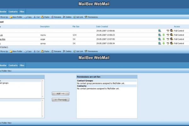Click Permissions in toolbar below the file list
The width and height of the screenshot is (189, 126).
(91, 51)
